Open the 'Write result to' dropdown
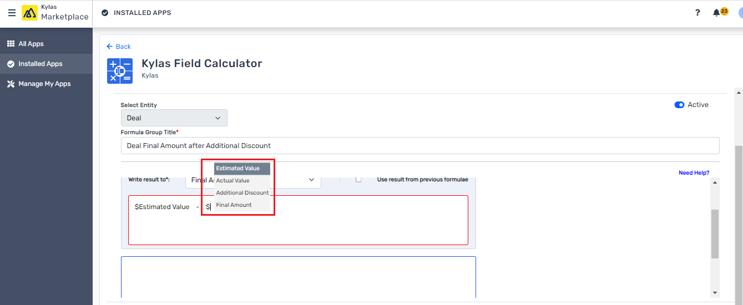Screen dimensions: 743x305 tap(311, 180)
